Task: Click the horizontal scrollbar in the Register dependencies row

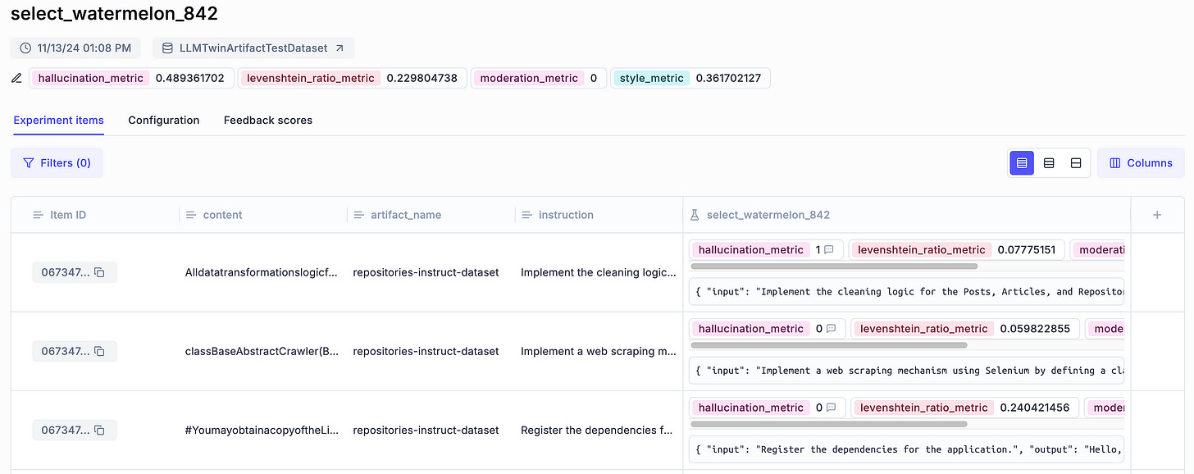Action: point(829,424)
